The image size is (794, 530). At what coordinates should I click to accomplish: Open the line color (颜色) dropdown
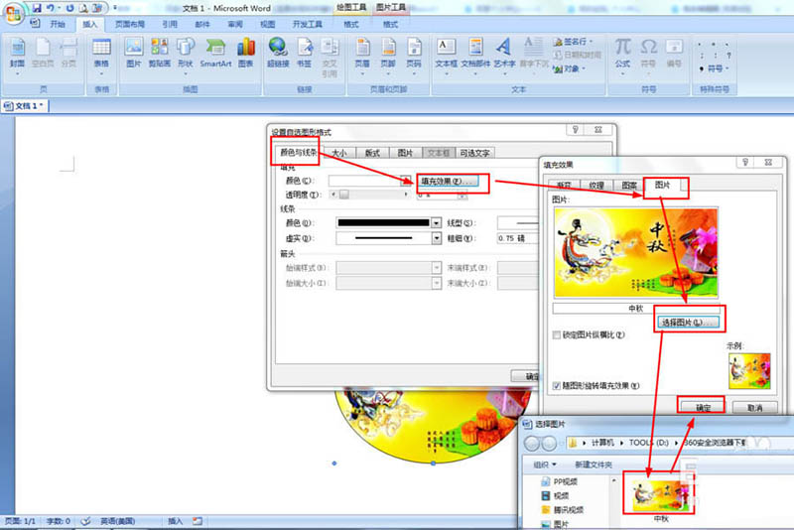pos(436,222)
